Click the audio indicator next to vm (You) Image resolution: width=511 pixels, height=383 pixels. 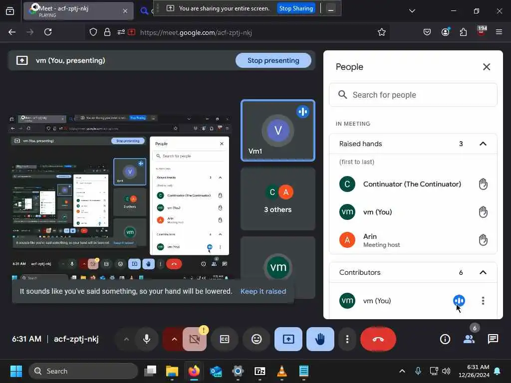coord(459,300)
